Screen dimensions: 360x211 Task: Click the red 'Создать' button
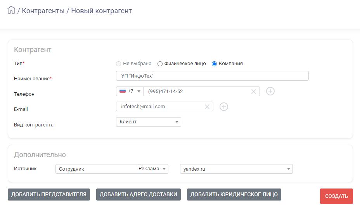point(336,196)
